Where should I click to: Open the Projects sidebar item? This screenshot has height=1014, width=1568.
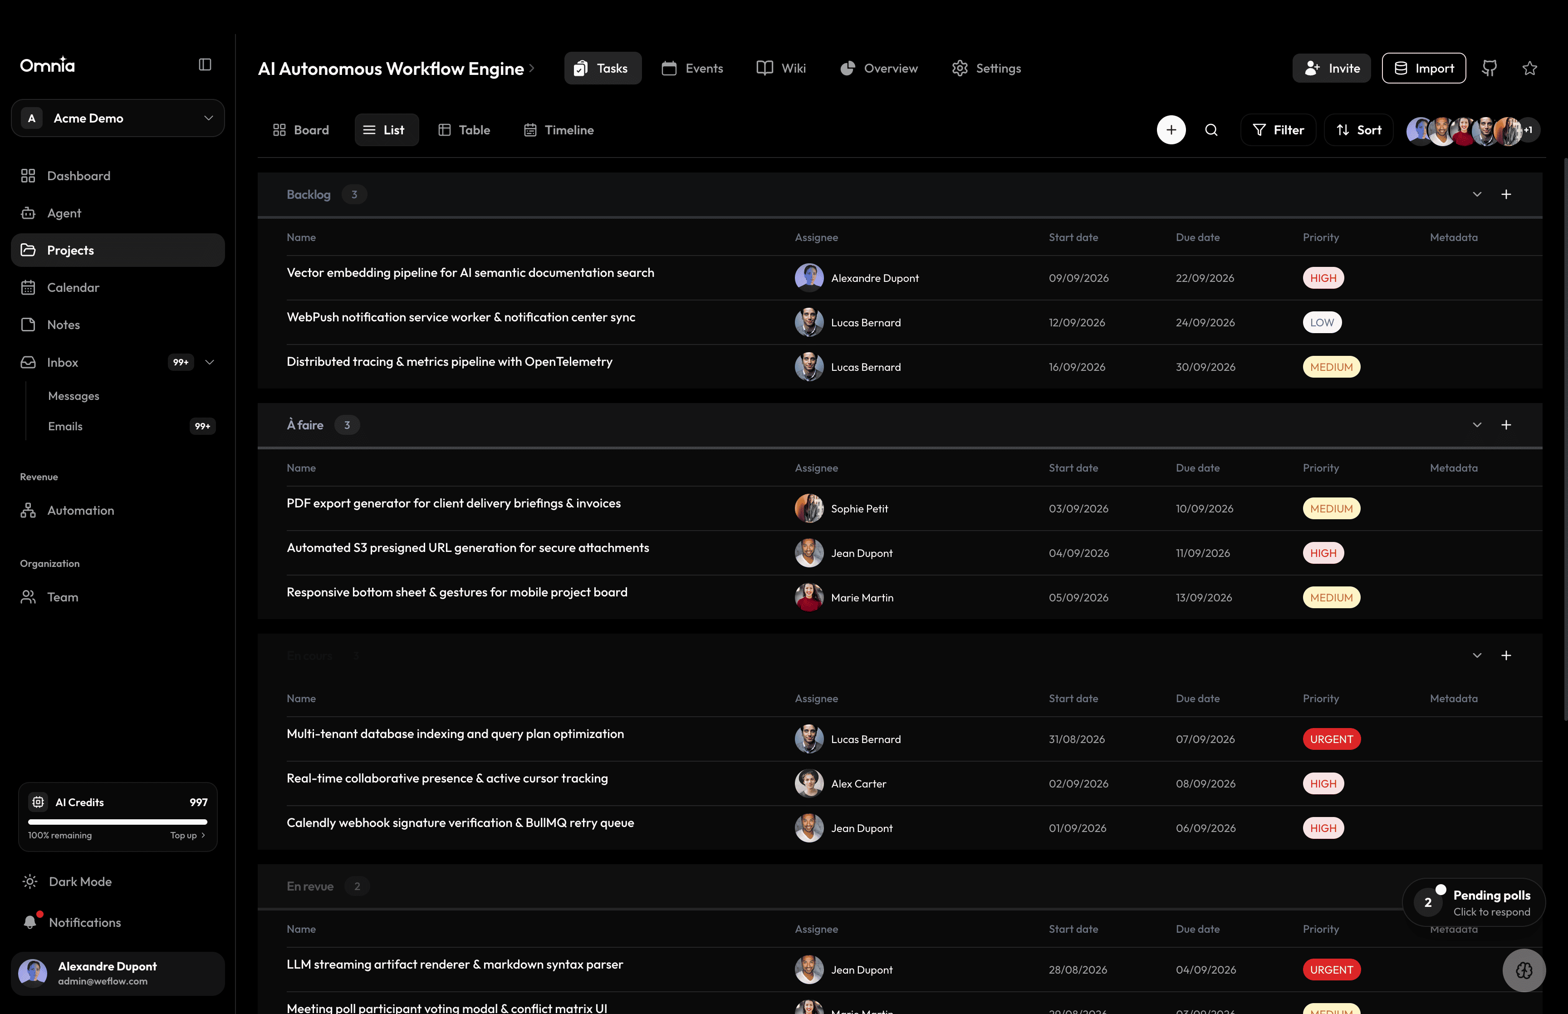[x=118, y=250]
